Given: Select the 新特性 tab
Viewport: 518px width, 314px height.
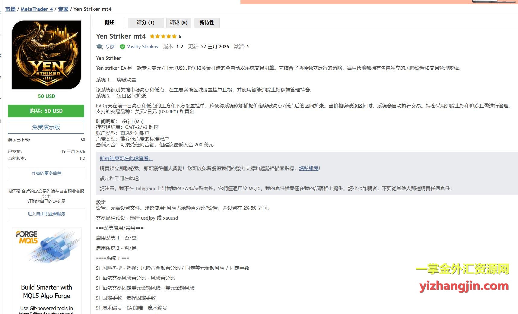Looking at the screenshot, I should [207, 23].
